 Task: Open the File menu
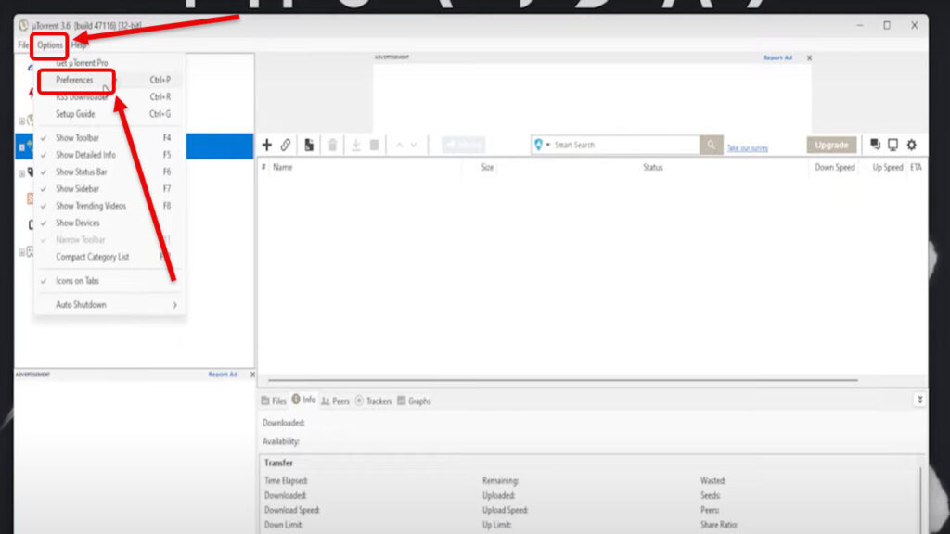pyautogui.click(x=23, y=44)
